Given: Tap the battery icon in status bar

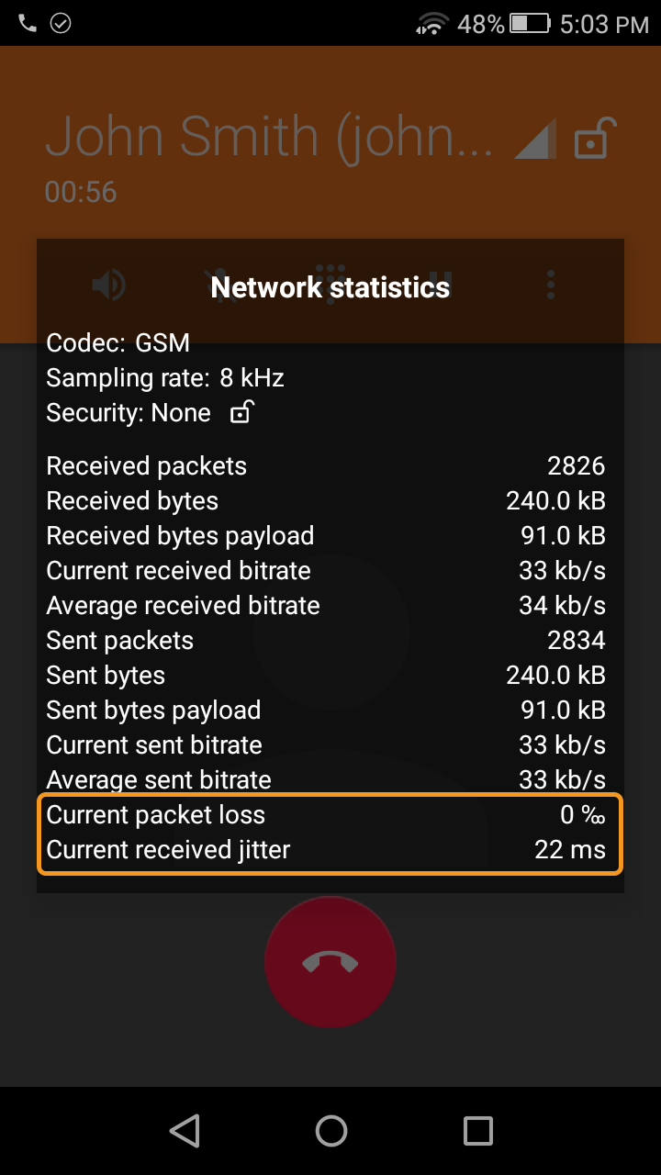Looking at the screenshot, I should pyautogui.click(x=530, y=24).
